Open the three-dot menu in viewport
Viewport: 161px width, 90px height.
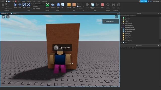(116, 17)
